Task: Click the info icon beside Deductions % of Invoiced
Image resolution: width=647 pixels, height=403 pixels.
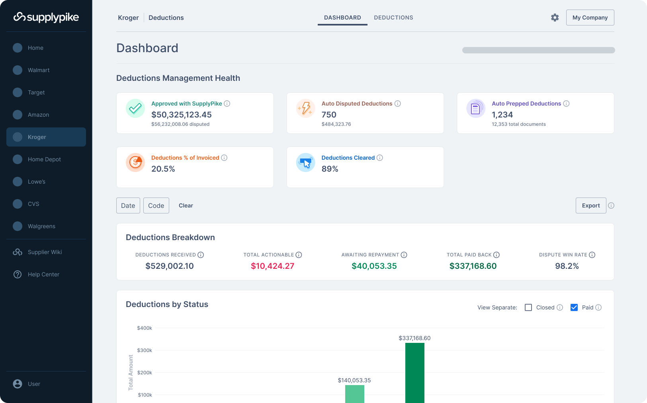Action: coord(224,158)
